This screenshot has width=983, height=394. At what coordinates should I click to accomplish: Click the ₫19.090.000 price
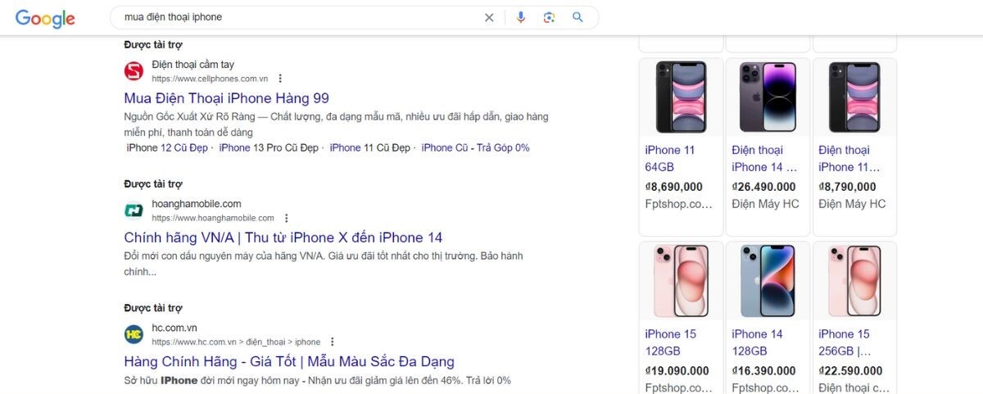pyautogui.click(x=677, y=371)
